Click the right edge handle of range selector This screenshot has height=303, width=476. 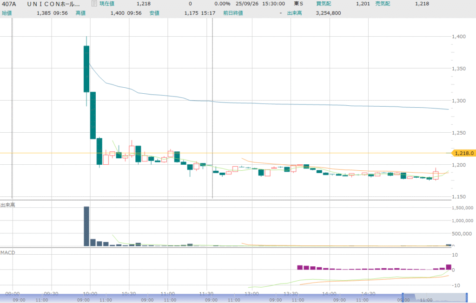(x=466, y=297)
